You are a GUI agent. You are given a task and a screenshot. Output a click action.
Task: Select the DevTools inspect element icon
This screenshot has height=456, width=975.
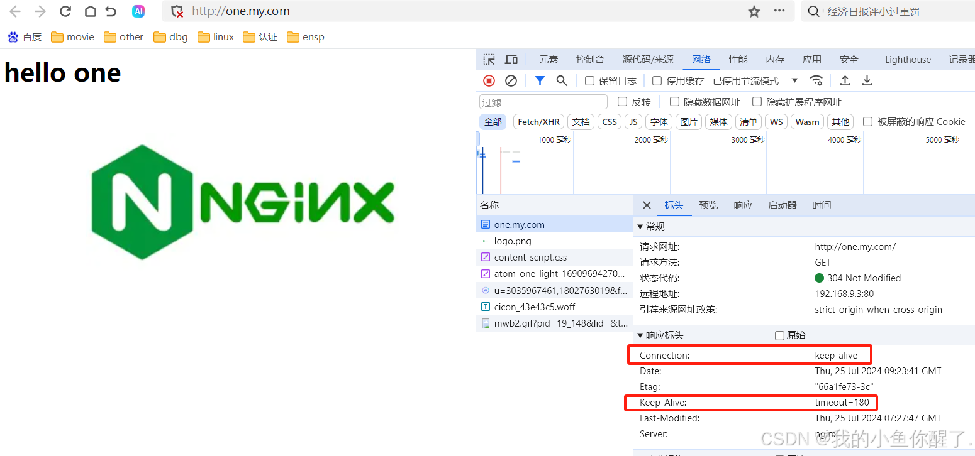(x=489, y=59)
